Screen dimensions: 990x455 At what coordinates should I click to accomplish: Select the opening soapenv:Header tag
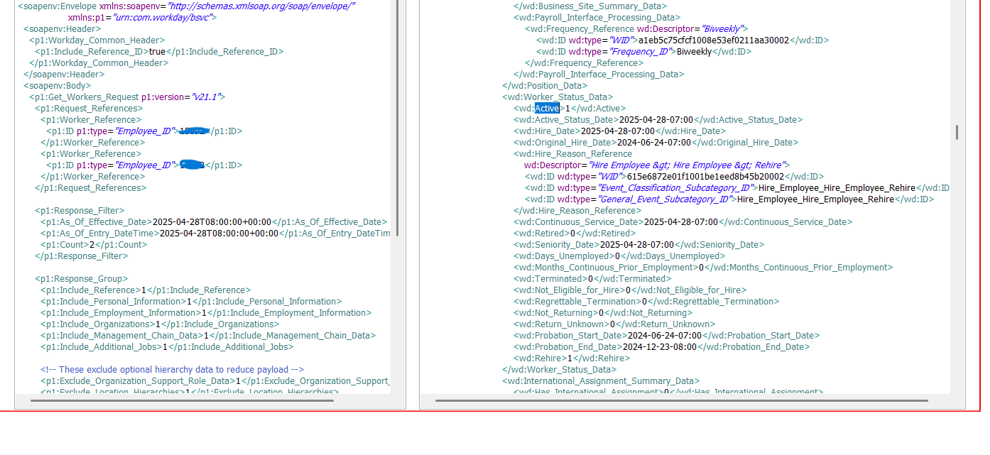pos(64,28)
